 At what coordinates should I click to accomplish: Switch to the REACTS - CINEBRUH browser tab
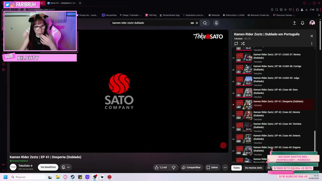[x=62, y=3]
